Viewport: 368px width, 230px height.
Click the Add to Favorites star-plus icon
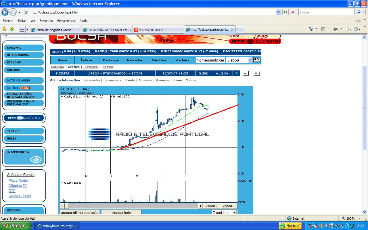click(12, 29)
